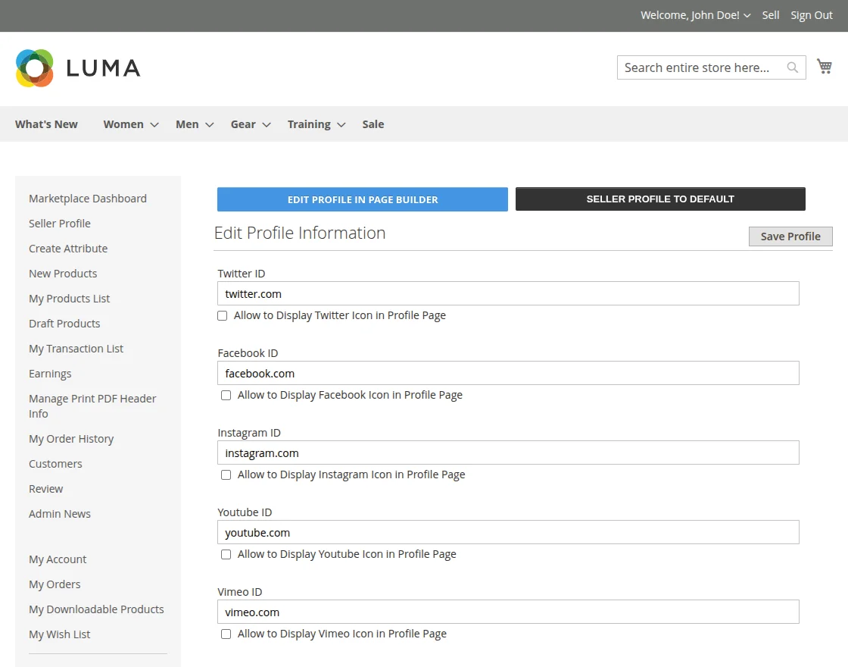Screen dimensions: 848x667
Task: Toggle the Instagram icon display checkbox
Action: [226, 474]
